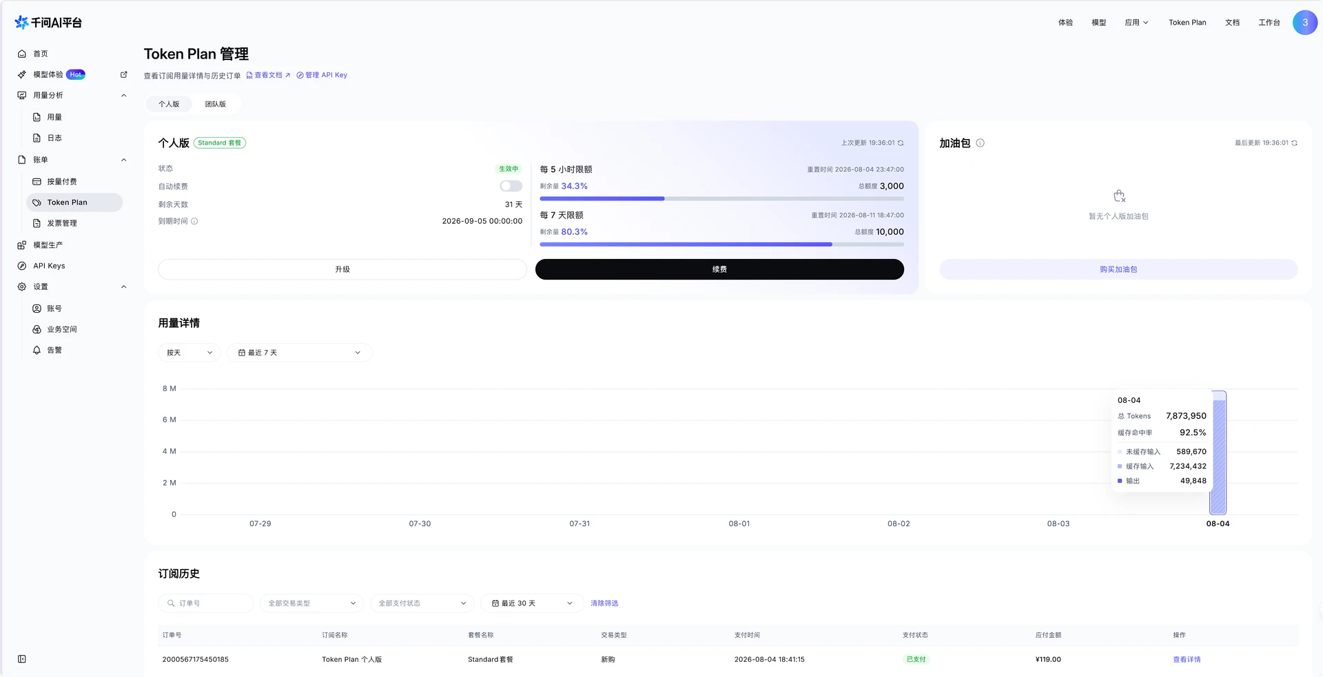Click the 用量 document icon
The image size is (1323, 677).
pos(37,117)
